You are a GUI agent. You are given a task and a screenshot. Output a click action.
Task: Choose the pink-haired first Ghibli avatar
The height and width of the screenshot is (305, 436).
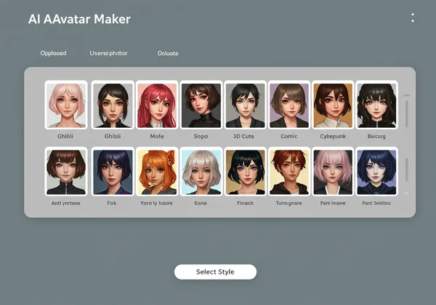(66, 105)
